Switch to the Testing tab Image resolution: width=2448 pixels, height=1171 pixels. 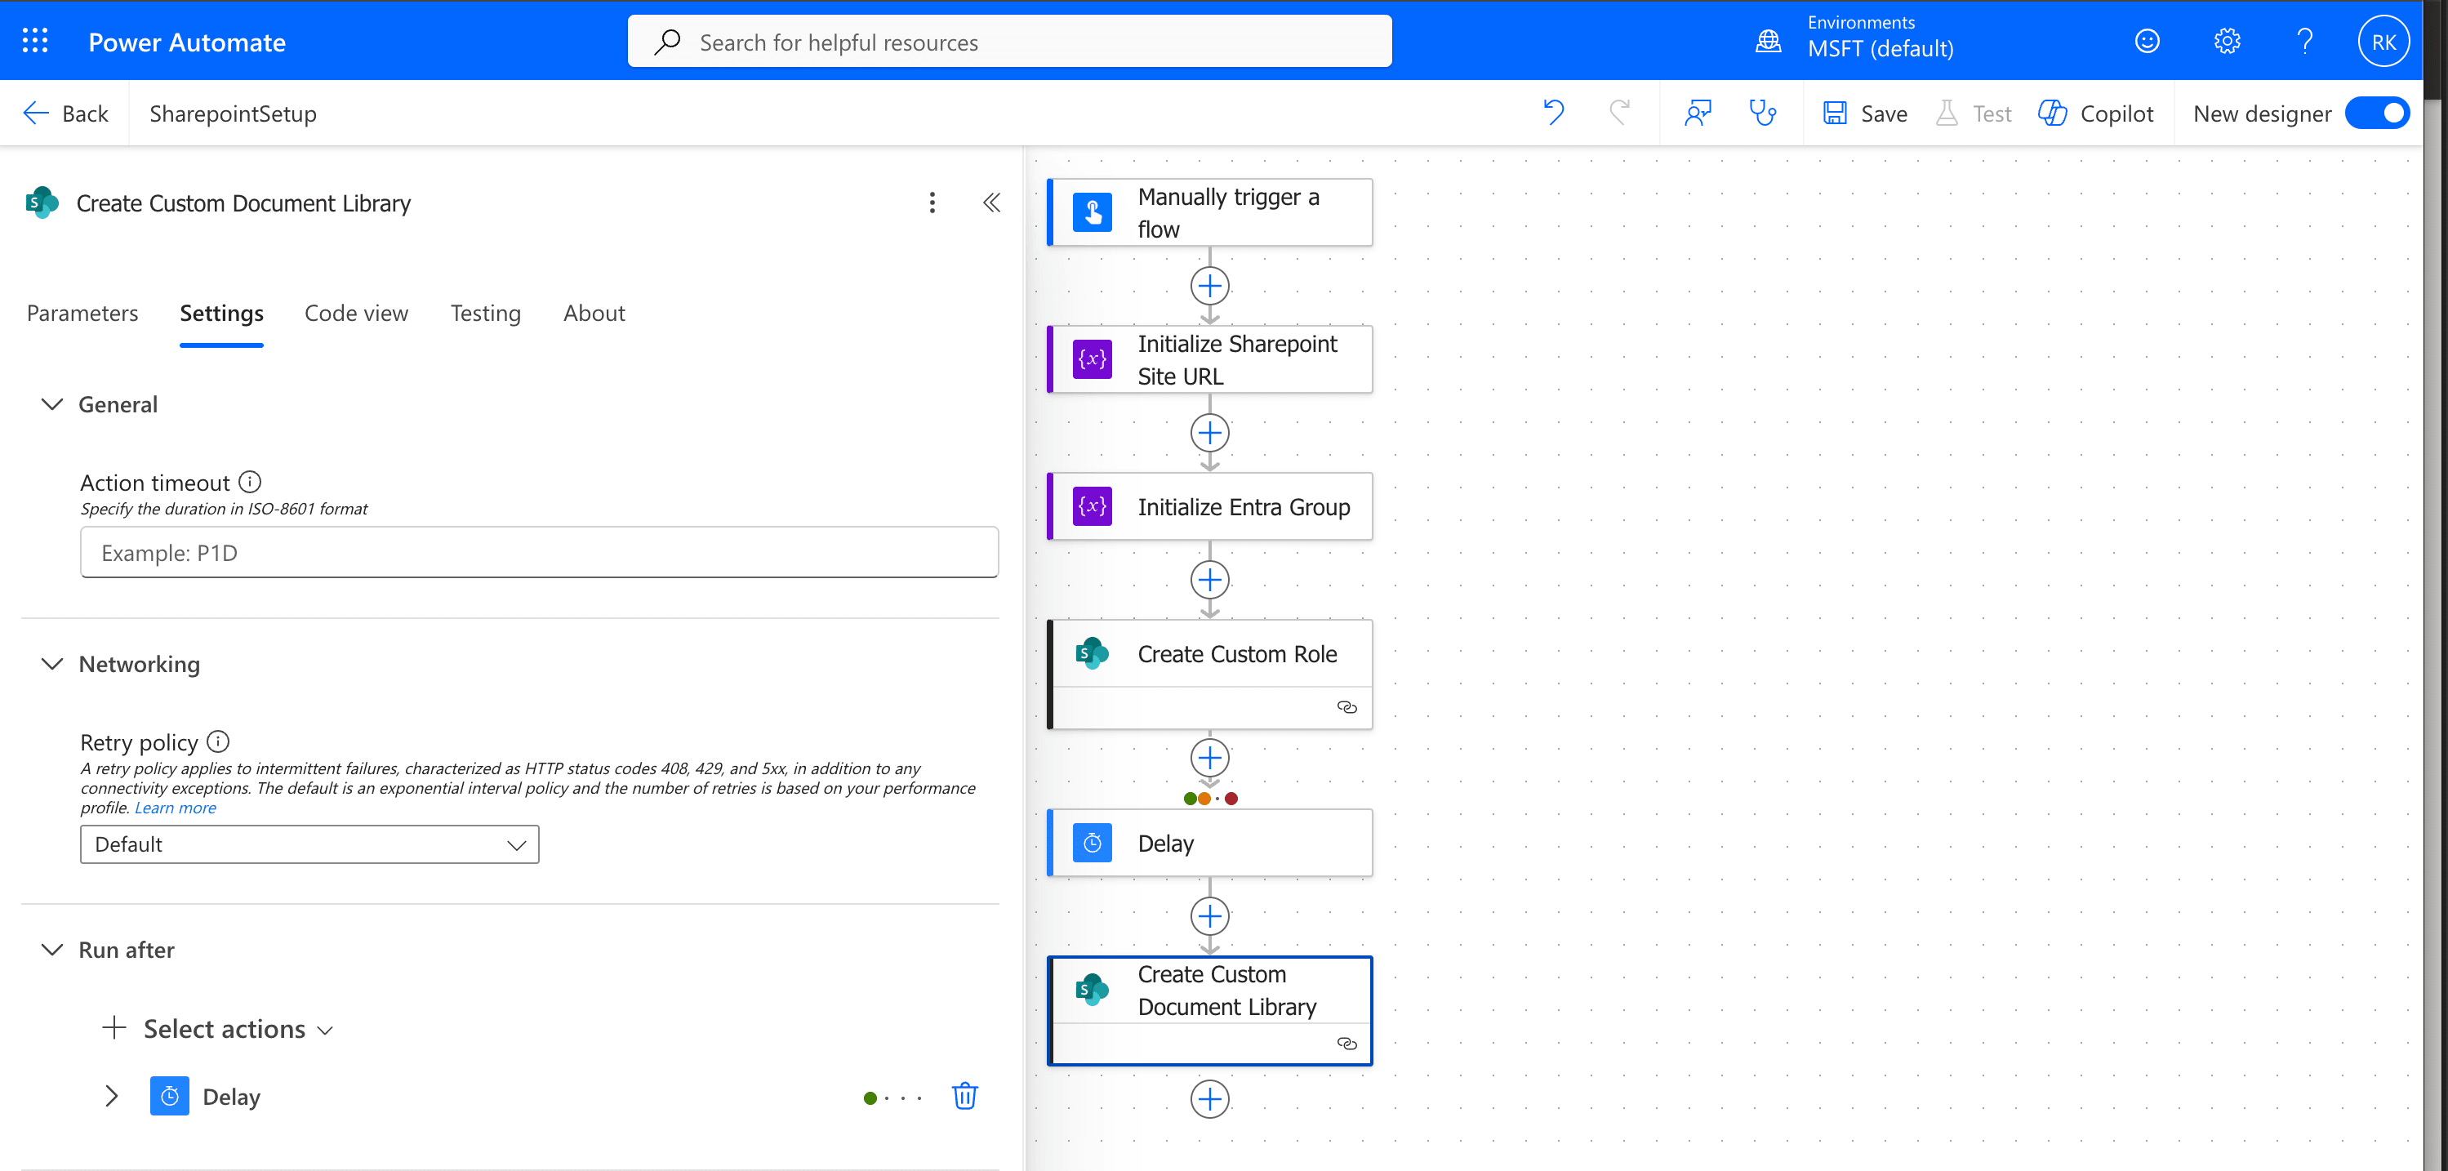click(x=486, y=313)
